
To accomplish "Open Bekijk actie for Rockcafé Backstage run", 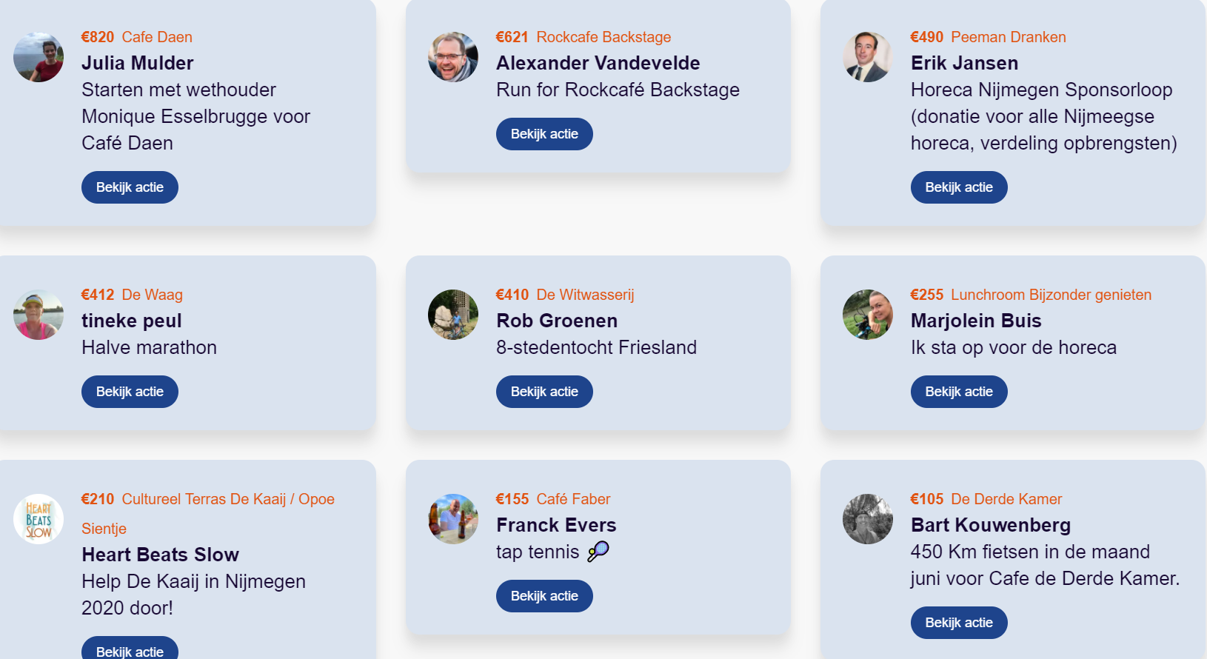I will [544, 134].
